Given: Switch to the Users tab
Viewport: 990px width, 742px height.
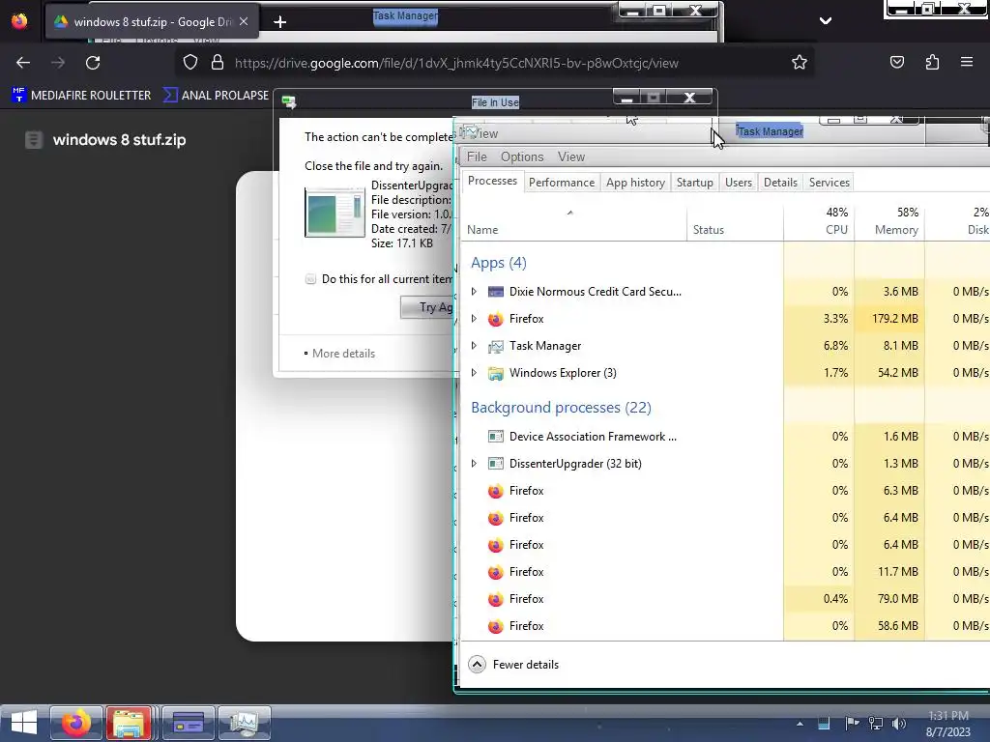Looking at the screenshot, I should coord(738,183).
